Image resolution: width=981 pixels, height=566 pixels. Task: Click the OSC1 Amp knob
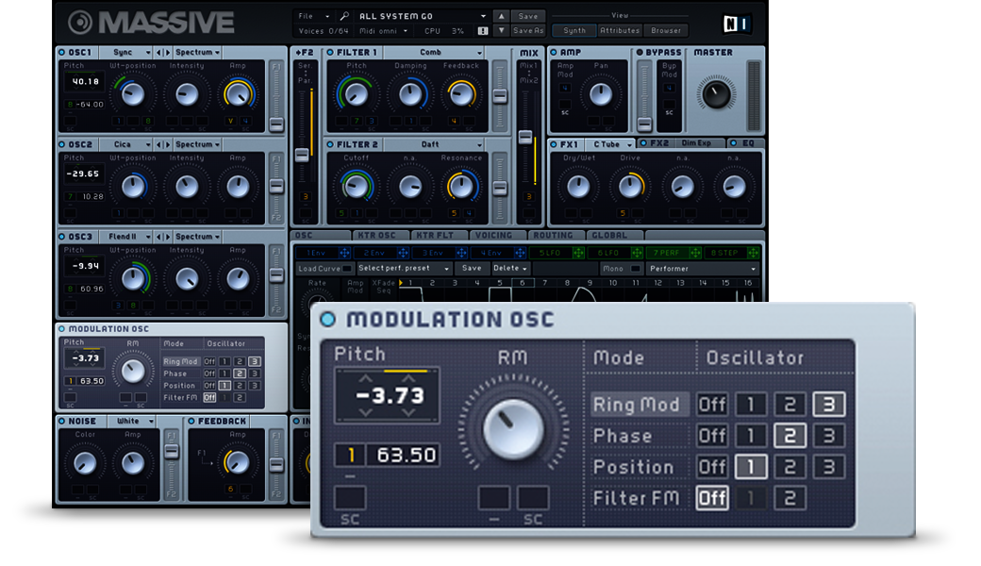point(238,93)
